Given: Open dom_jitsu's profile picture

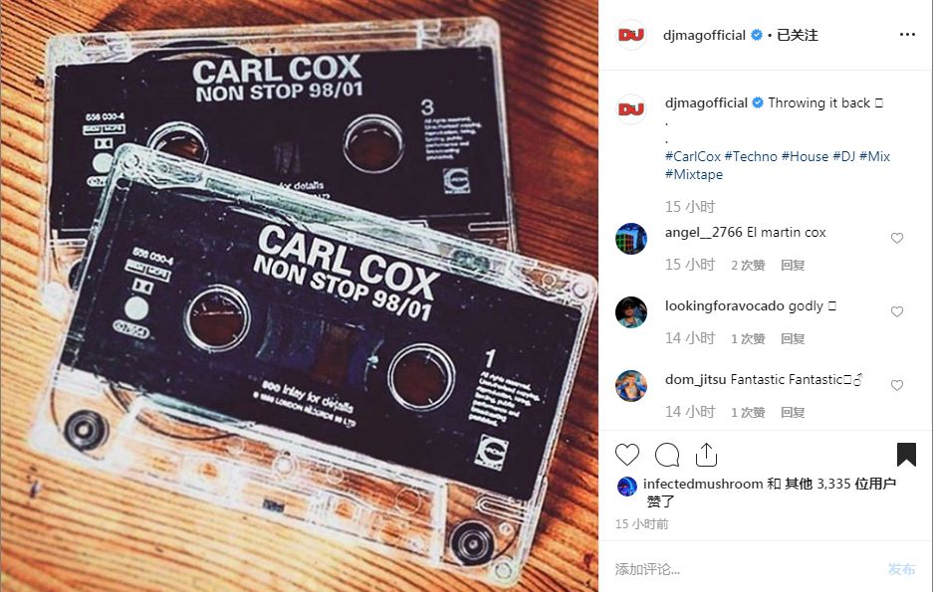Looking at the screenshot, I should coord(631,386).
